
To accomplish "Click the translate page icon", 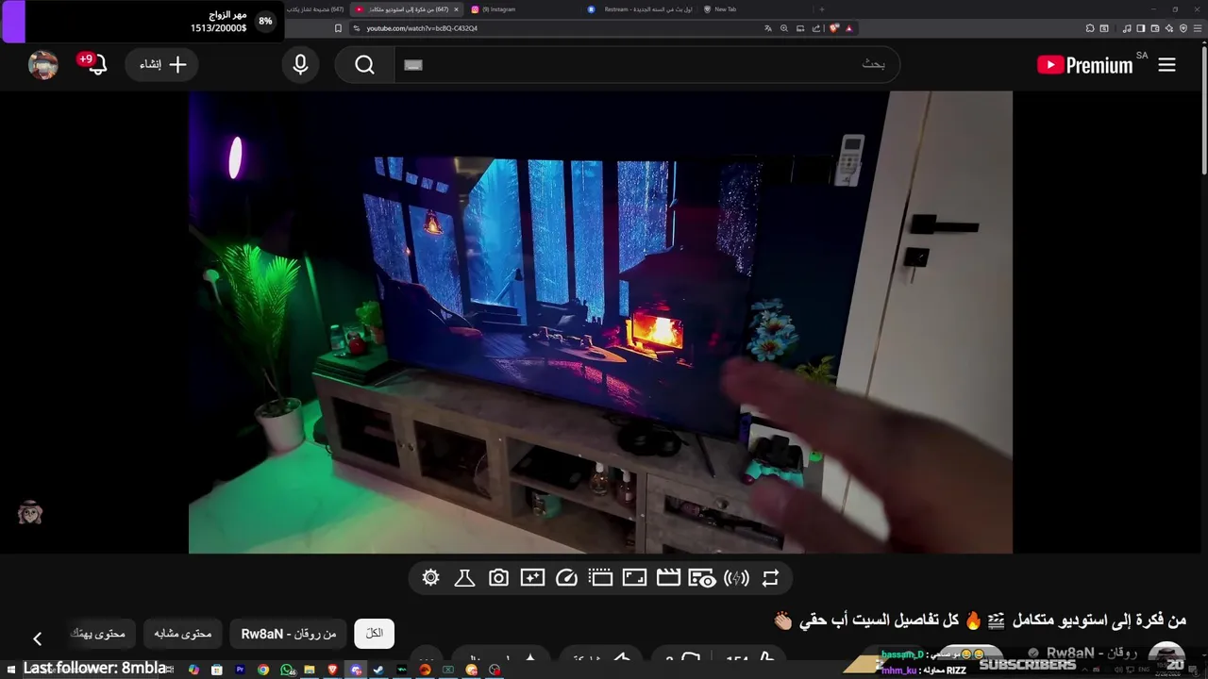I will (768, 28).
